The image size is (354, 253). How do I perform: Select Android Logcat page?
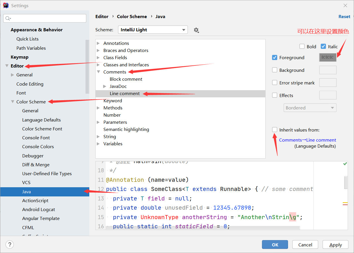(x=39, y=209)
